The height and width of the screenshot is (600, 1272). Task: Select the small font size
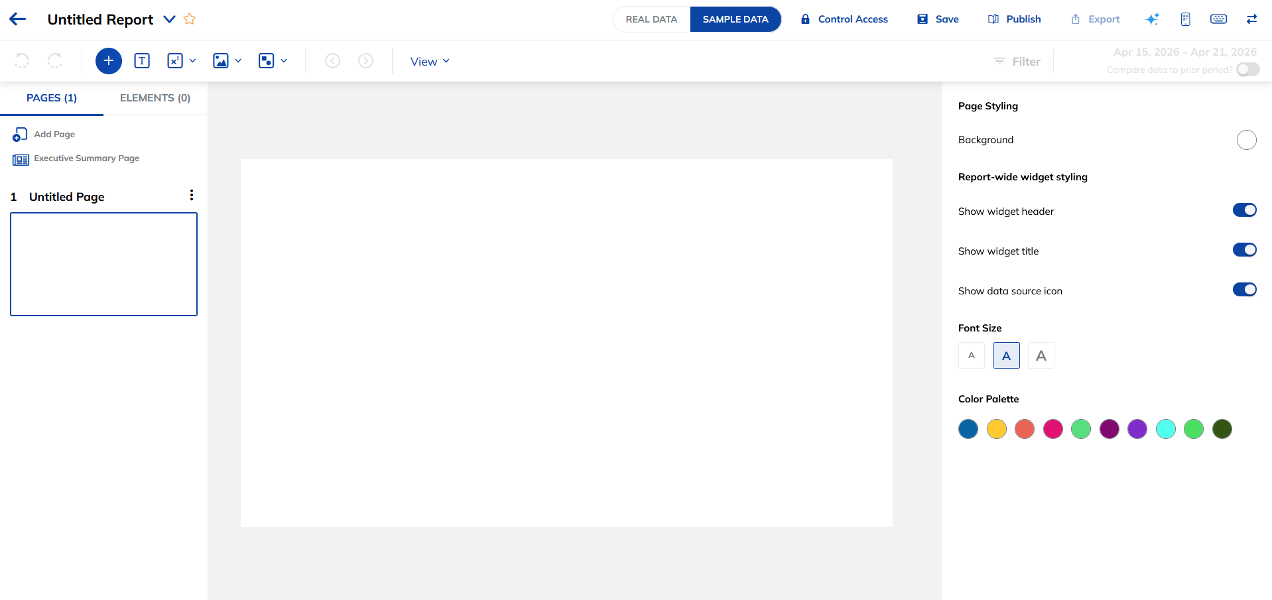(x=972, y=355)
